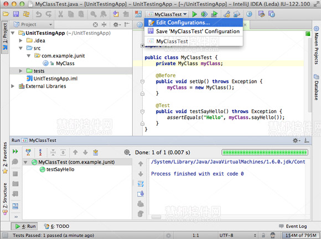Open the Event Log
This screenshot has height=239, width=321.
pyautogui.click(x=293, y=226)
